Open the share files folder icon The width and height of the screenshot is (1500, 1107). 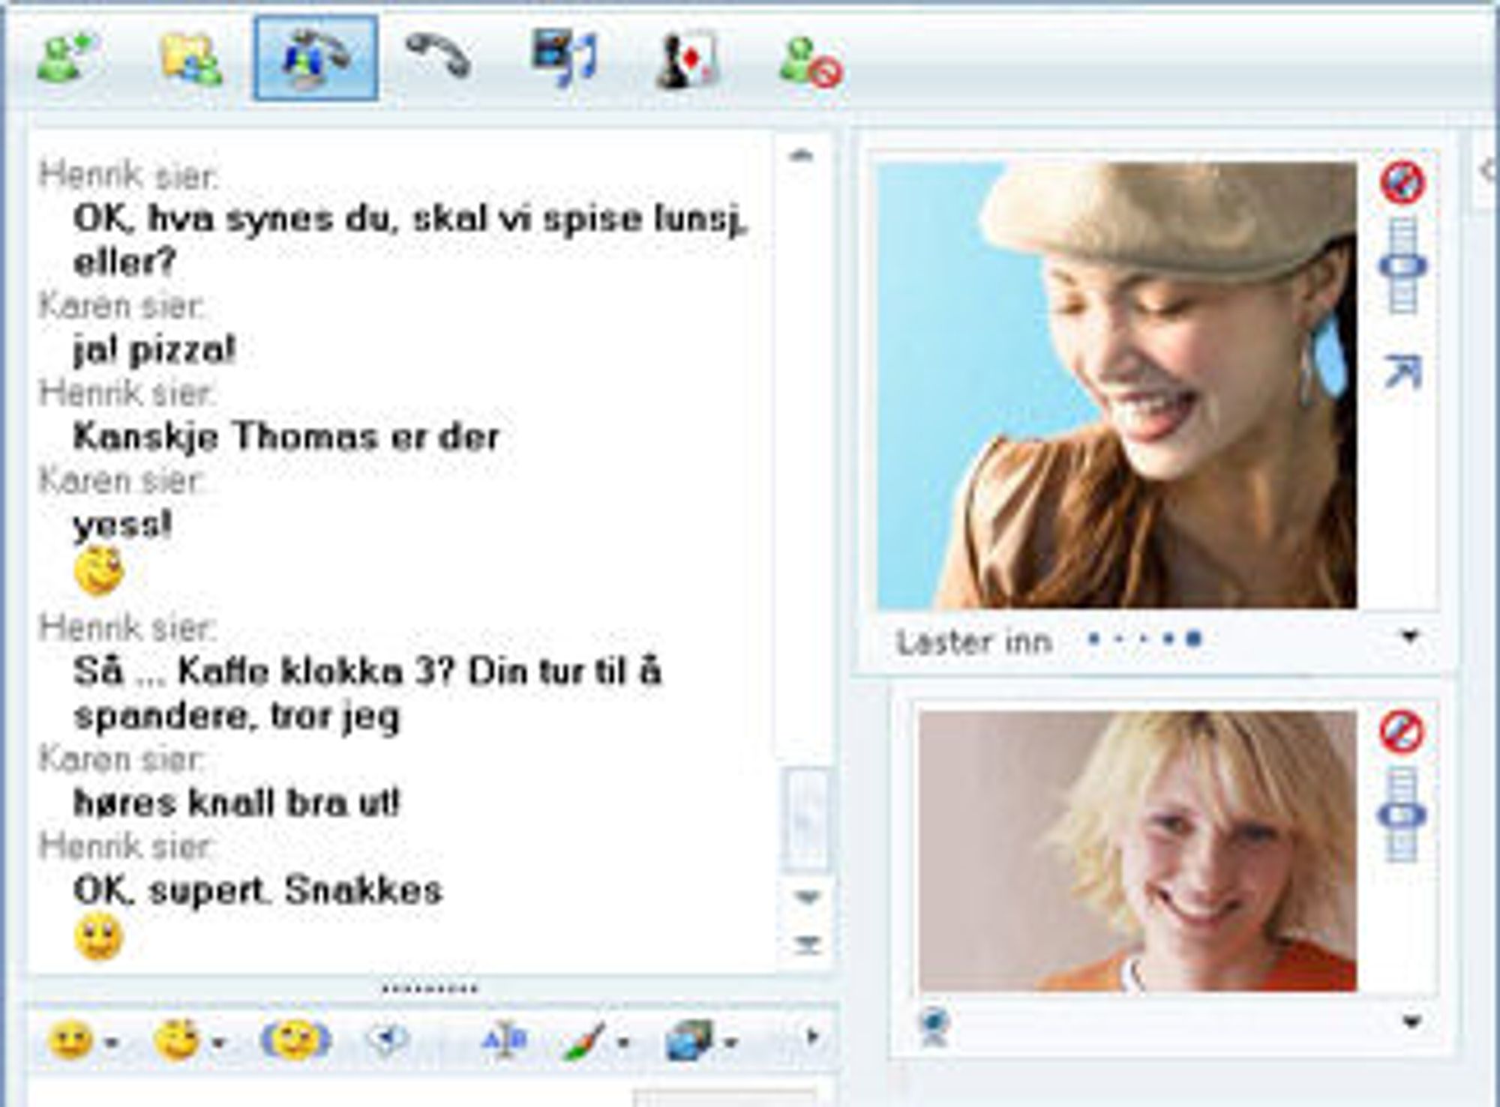(x=192, y=60)
